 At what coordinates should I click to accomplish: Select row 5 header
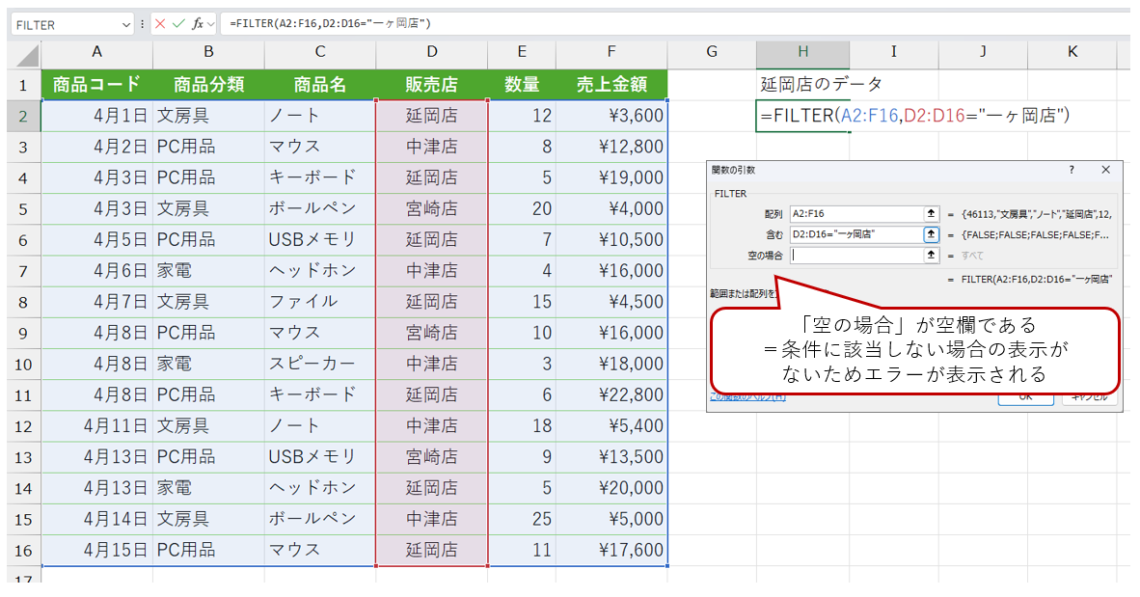coord(24,208)
